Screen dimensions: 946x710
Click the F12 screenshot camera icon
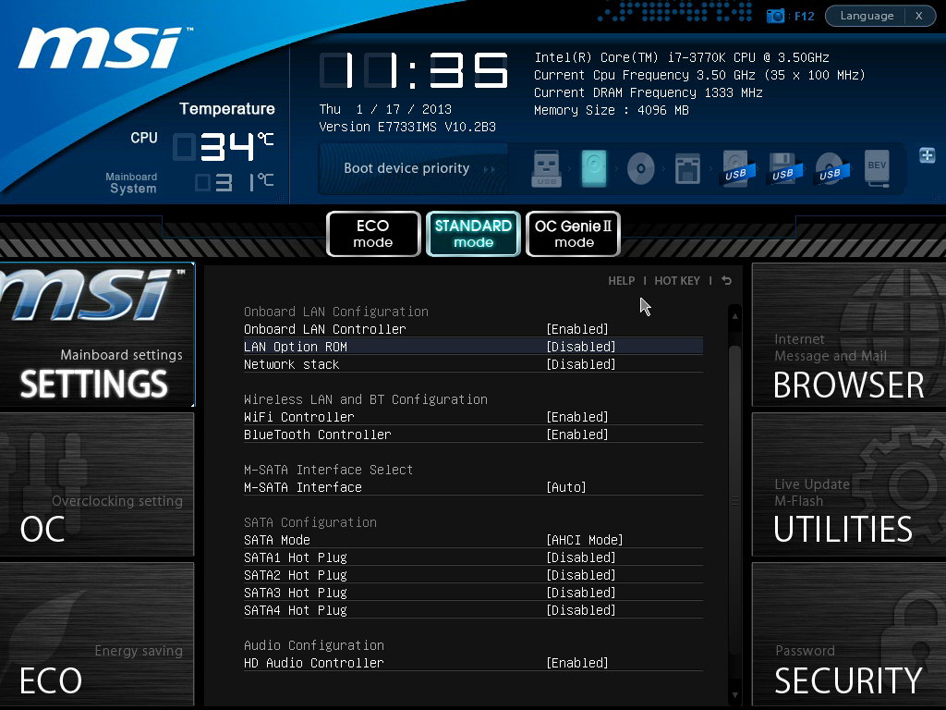(775, 16)
